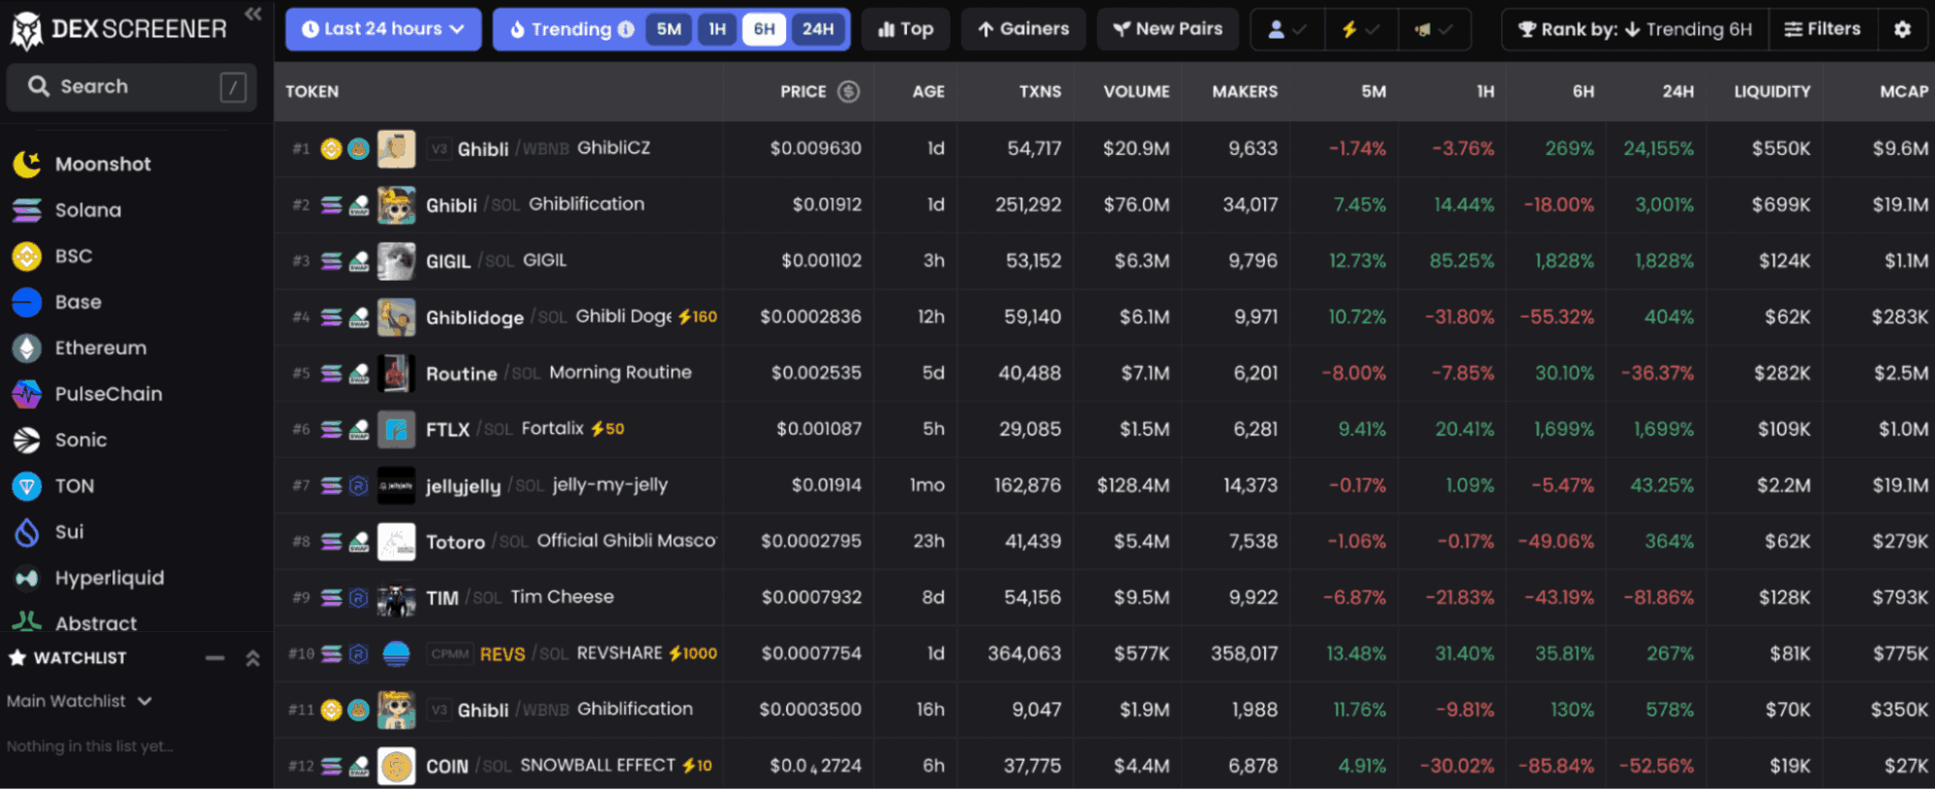Click the dollar price currency icon
The image size is (1935, 790).
coord(849,92)
